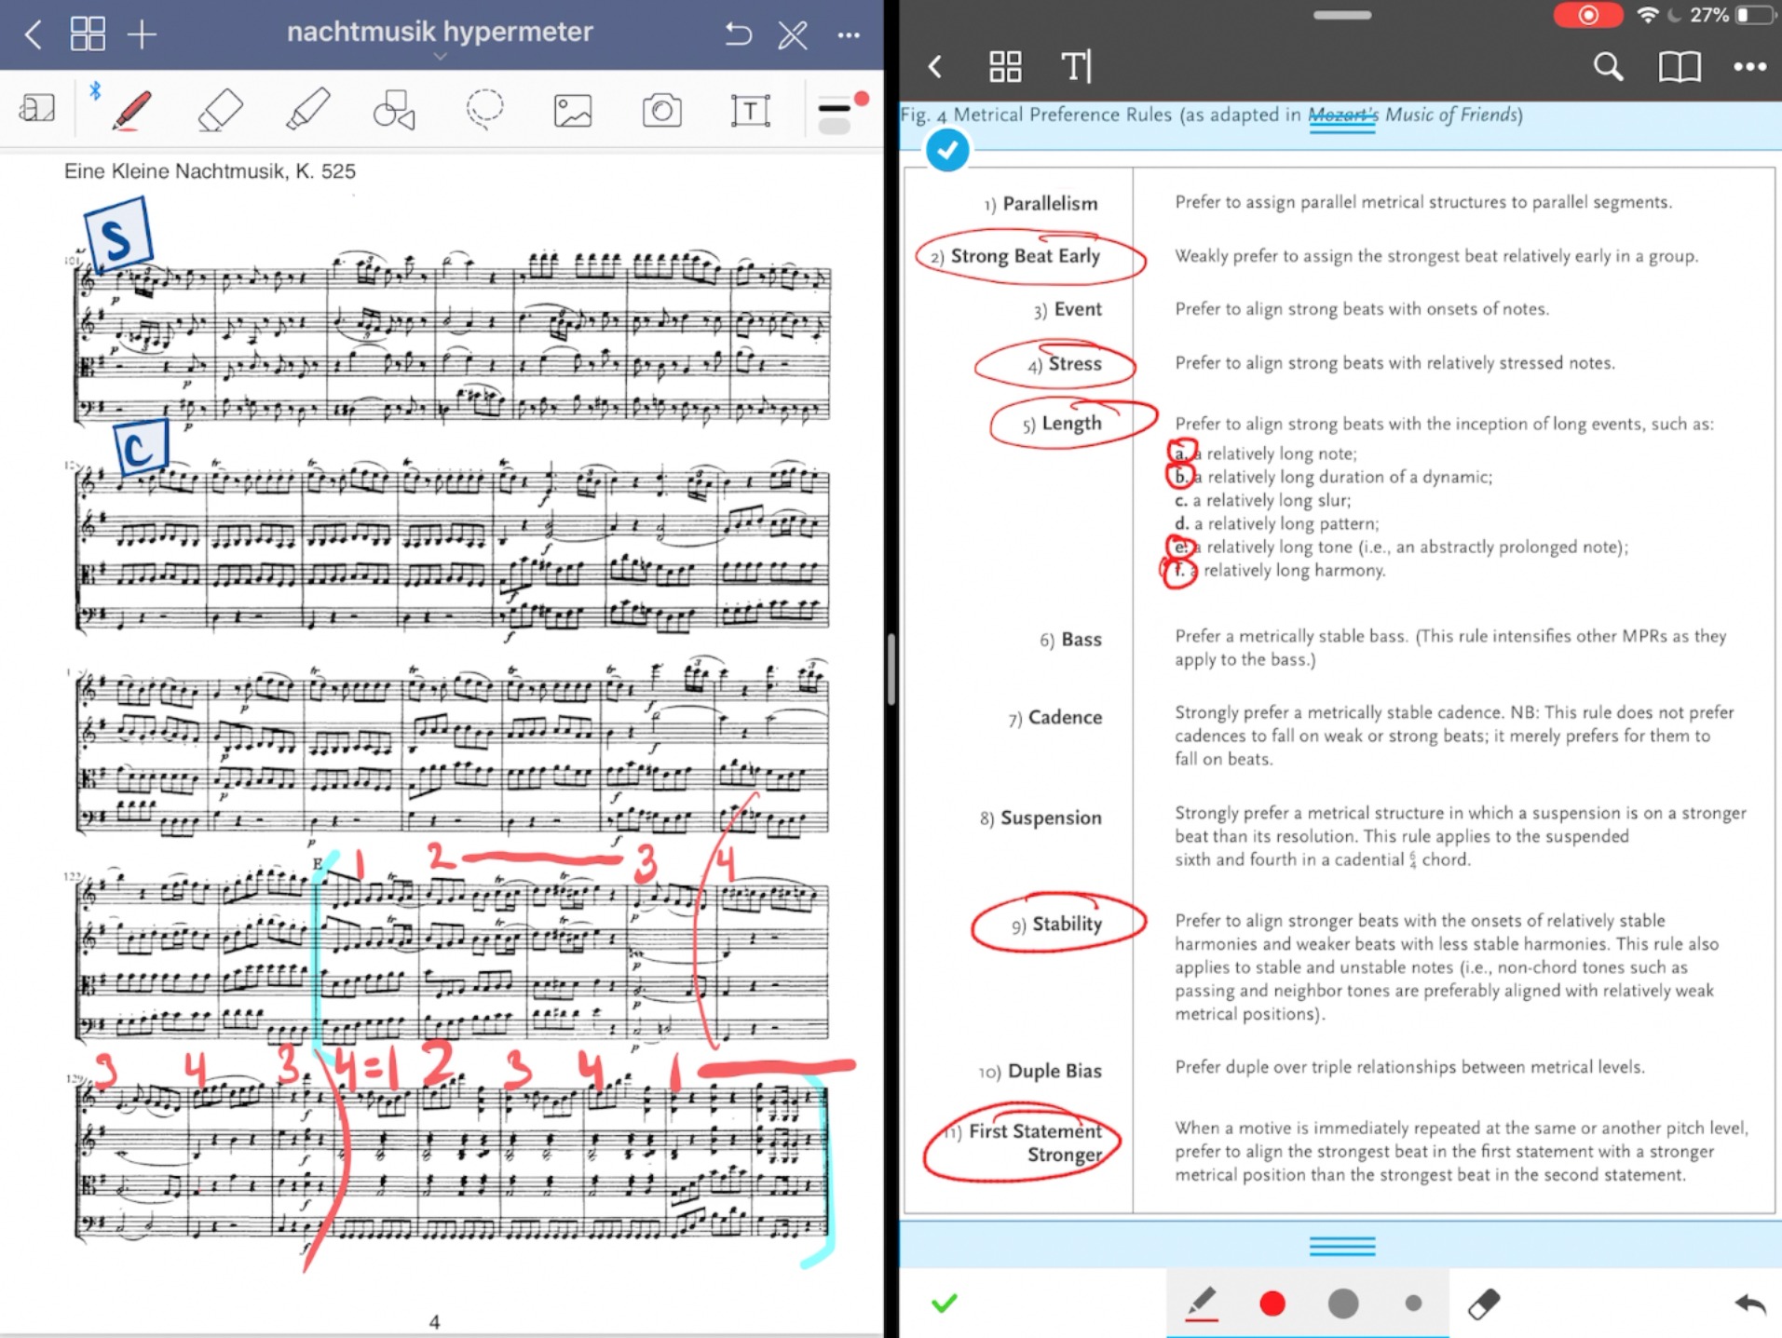Screen dimensions: 1782x1338
Task: Tap the 'Suspension' rule label
Action: [1051, 818]
